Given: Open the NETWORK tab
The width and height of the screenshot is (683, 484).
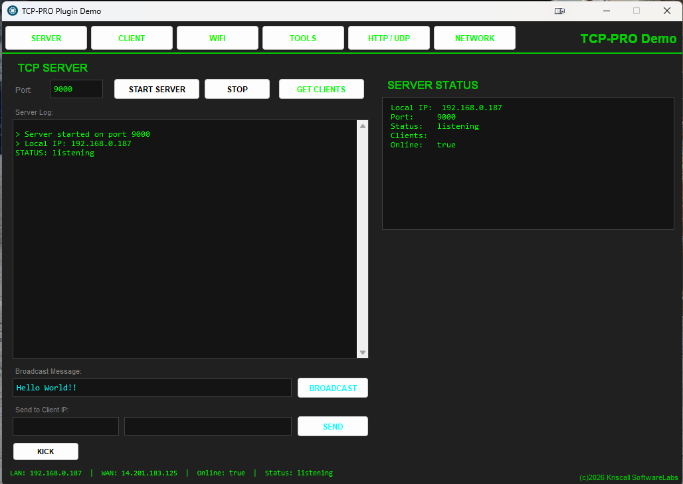Looking at the screenshot, I should pyautogui.click(x=474, y=38).
